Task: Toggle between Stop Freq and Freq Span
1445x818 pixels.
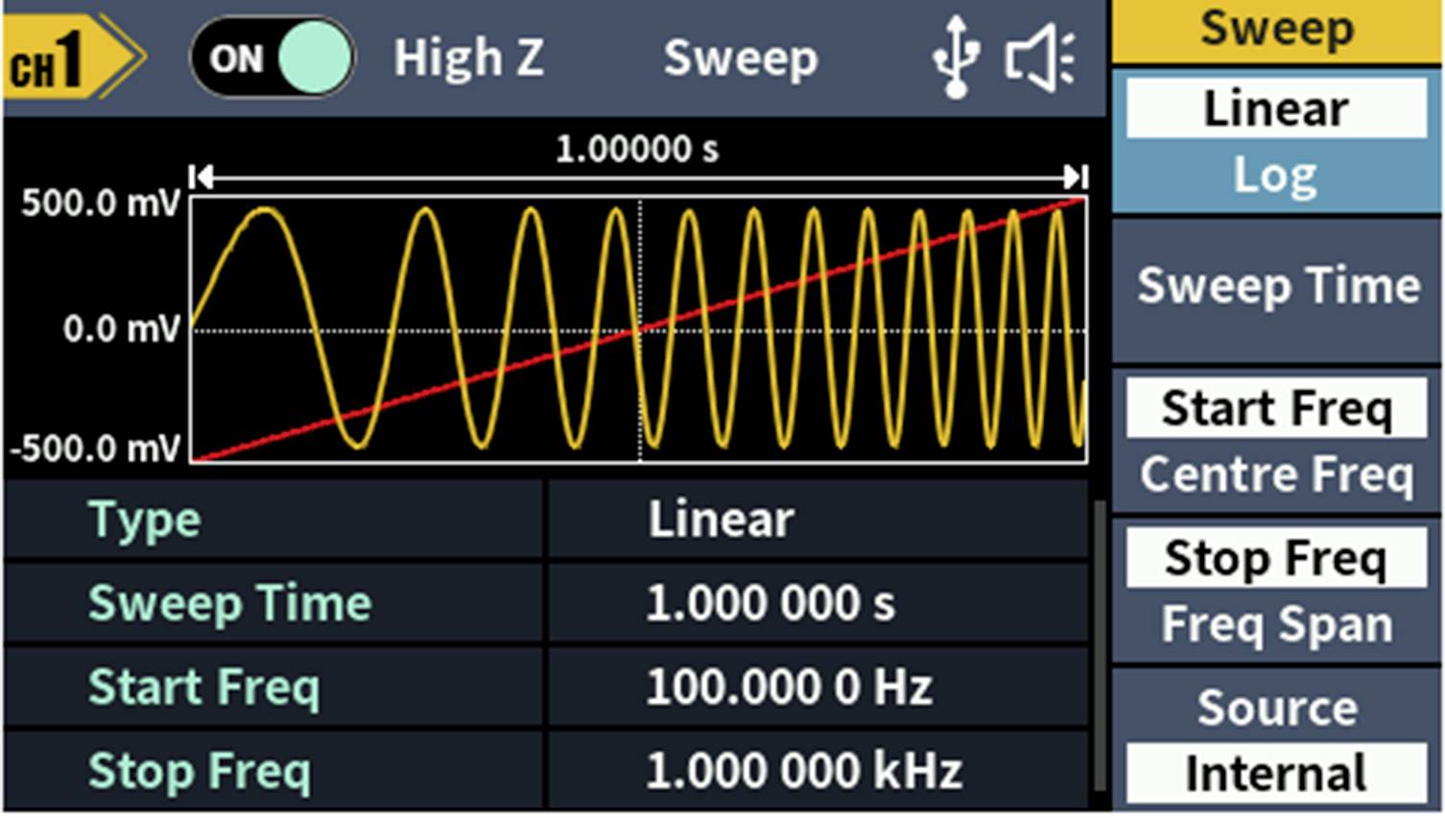Action: (1276, 624)
